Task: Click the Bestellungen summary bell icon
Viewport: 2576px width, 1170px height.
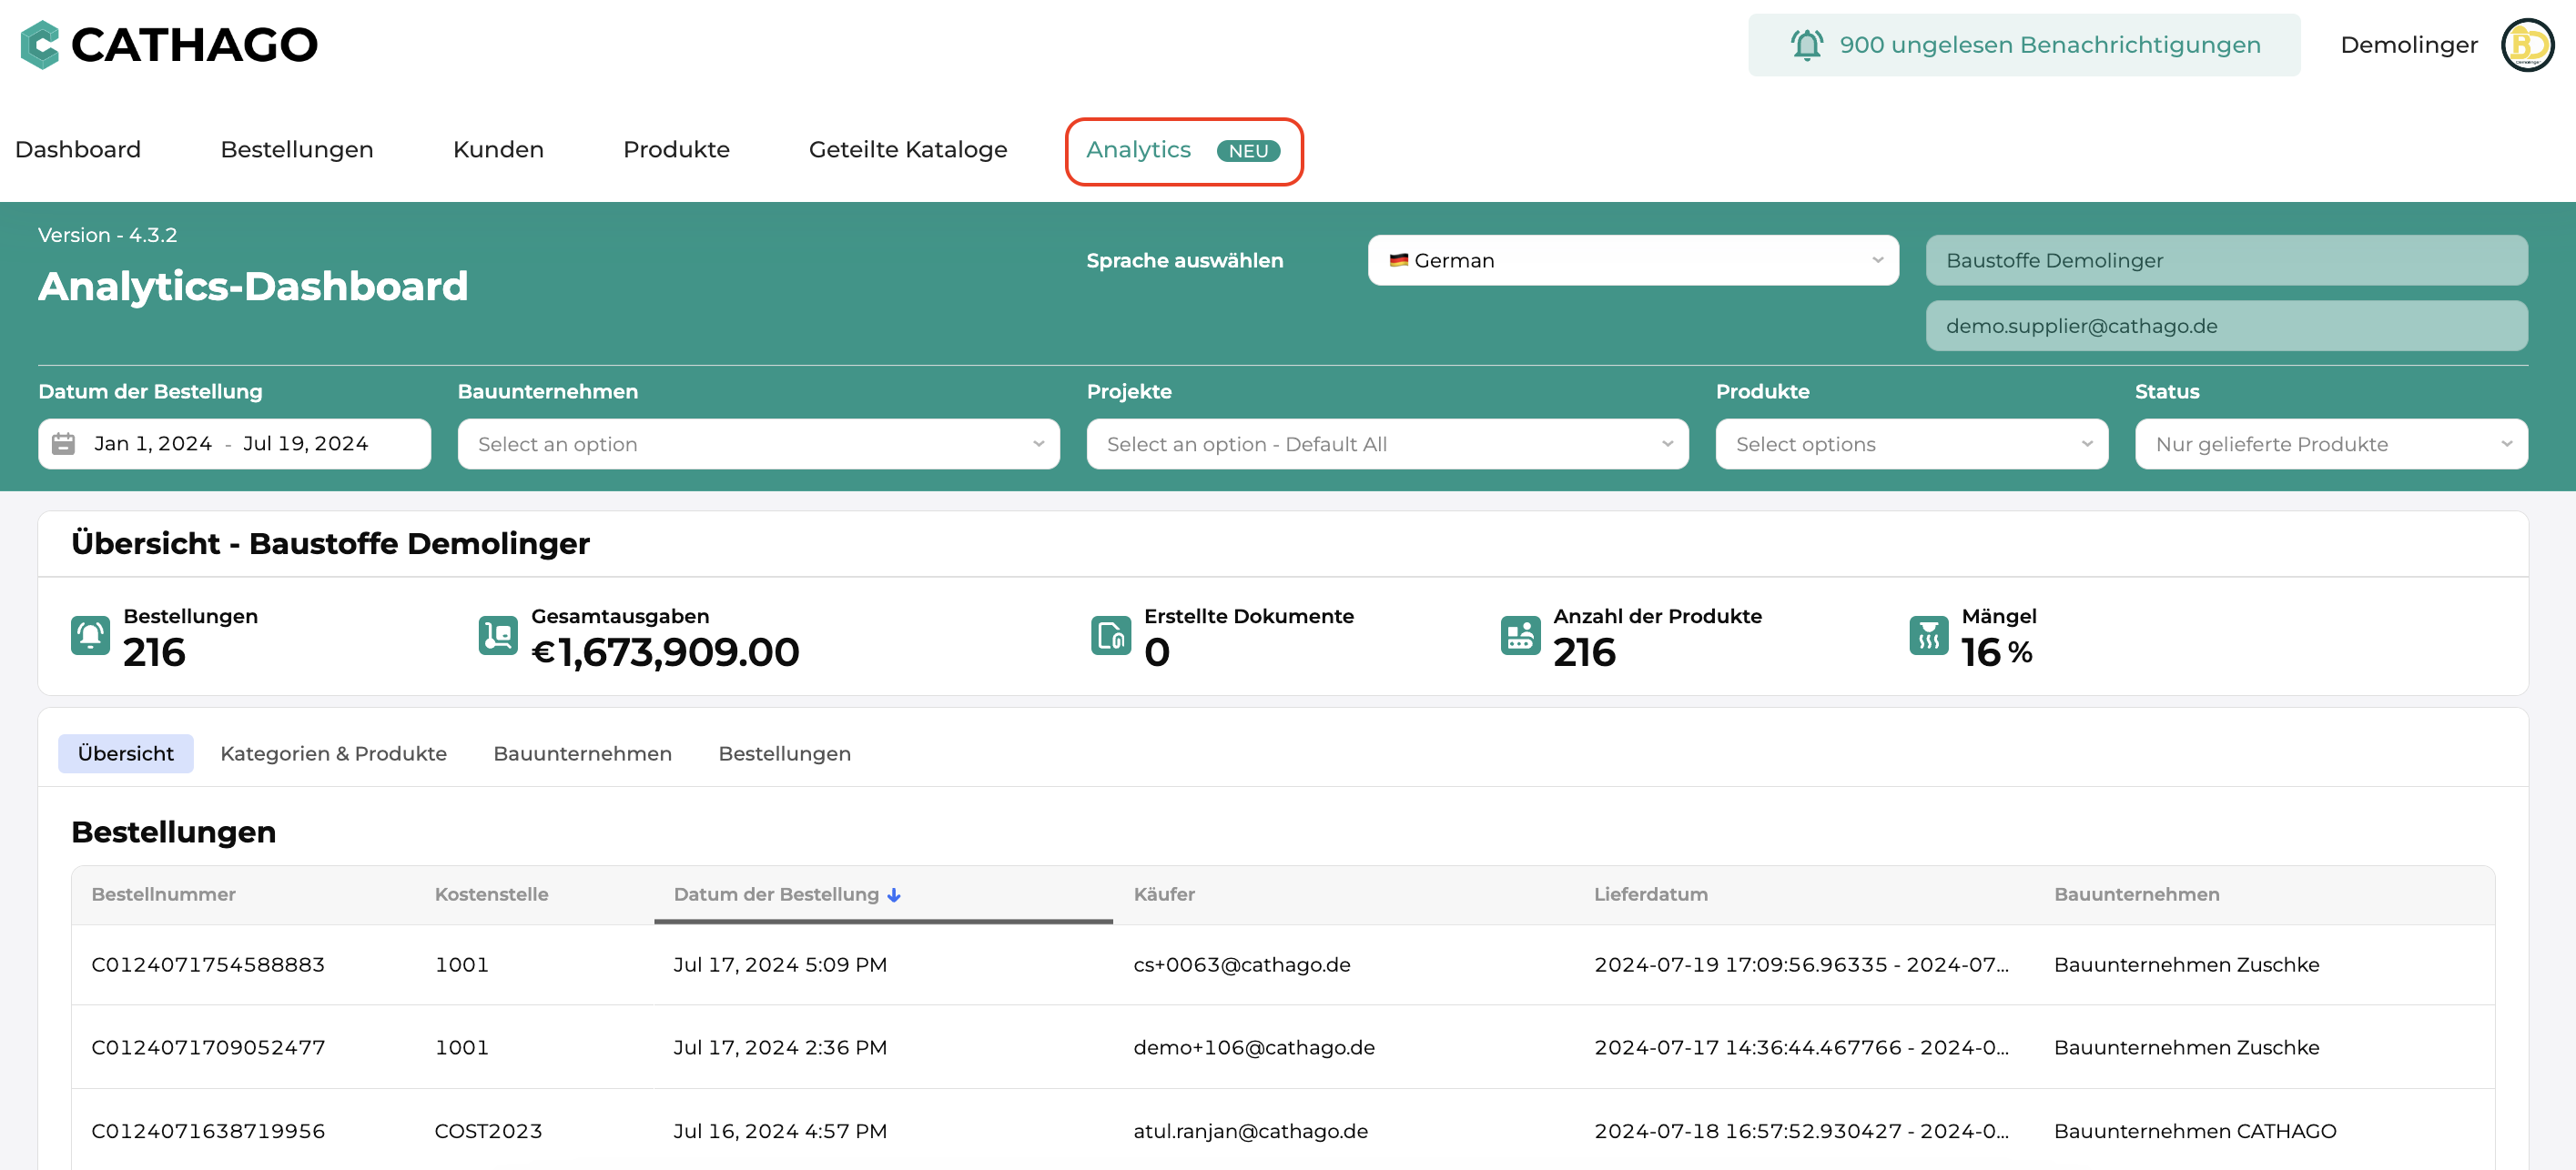Action: (x=90, y=635)
